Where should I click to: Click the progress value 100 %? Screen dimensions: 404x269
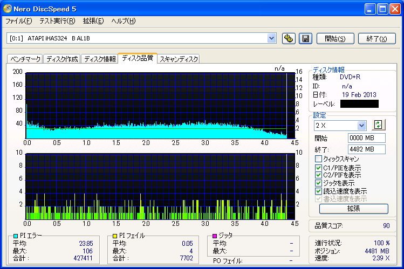[x=381, y=243]
